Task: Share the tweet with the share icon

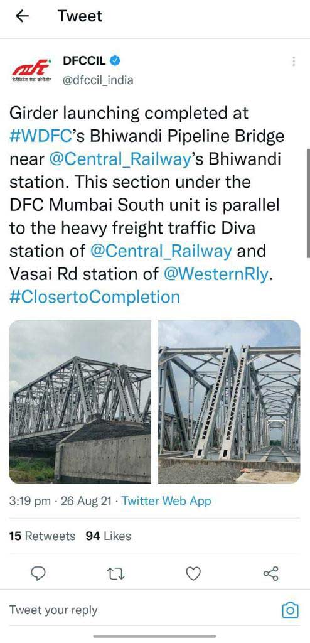Action: click(x=270, y=573)
